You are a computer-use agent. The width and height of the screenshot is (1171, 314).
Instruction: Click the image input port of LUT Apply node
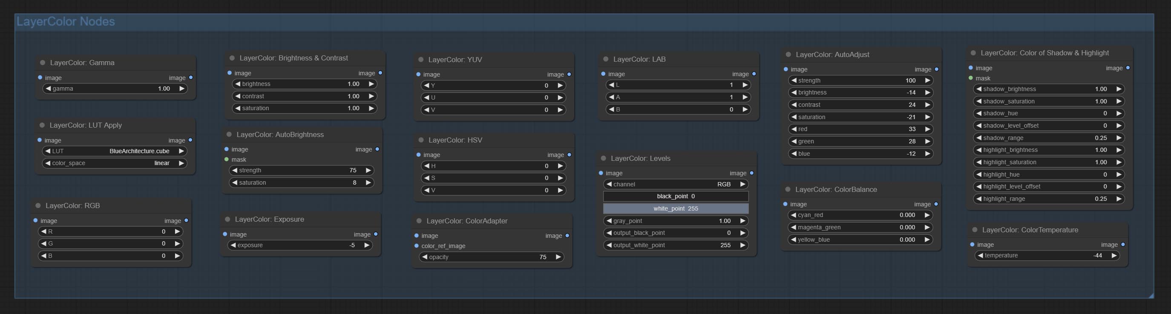click(40, 140)
